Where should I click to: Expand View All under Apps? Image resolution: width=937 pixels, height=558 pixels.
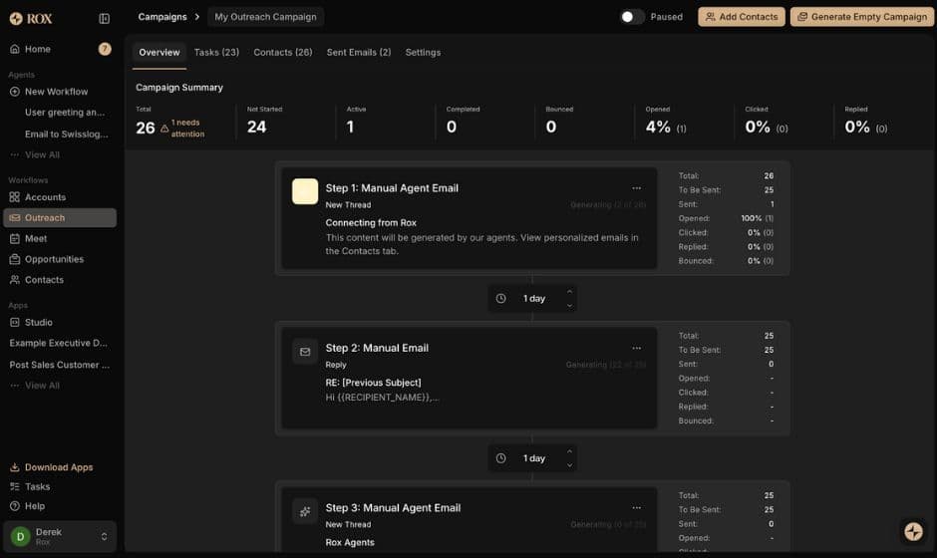[x=42, y=386]
